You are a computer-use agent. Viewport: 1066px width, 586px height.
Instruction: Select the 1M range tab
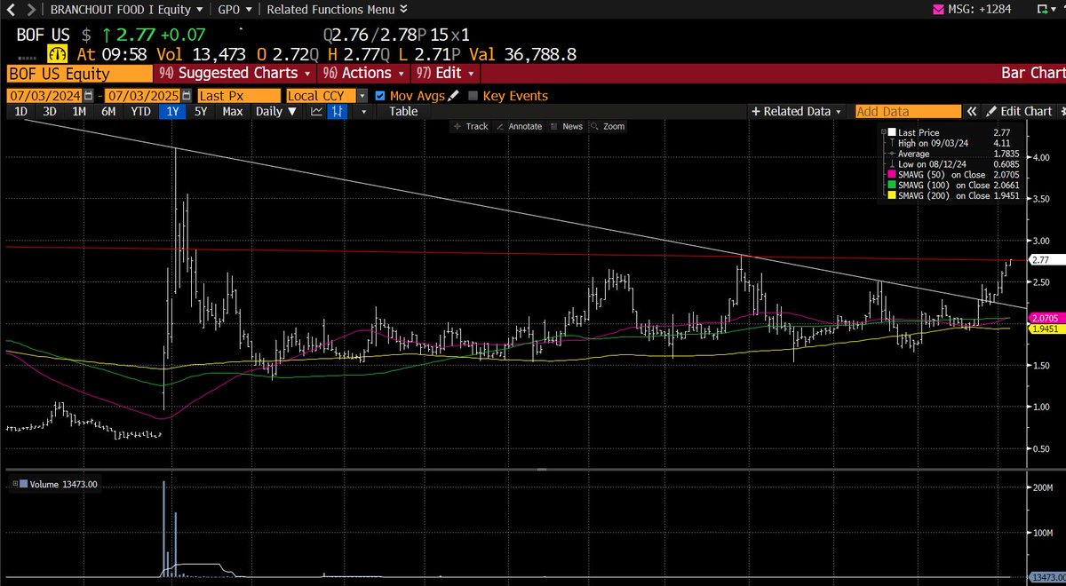pos(79,112)
